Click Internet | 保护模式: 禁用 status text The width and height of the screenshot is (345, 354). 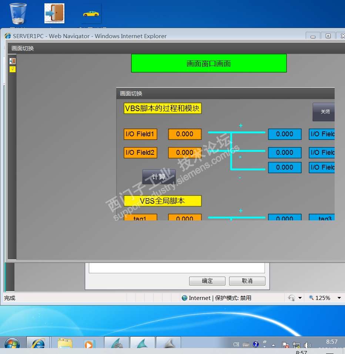pos(220,298)
